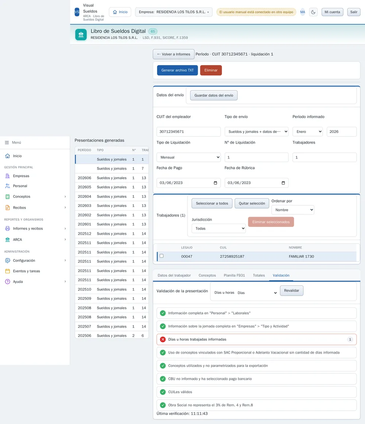Open the Tipo de envío dropdown
The image size is (365, 424).
click(257, 132)
